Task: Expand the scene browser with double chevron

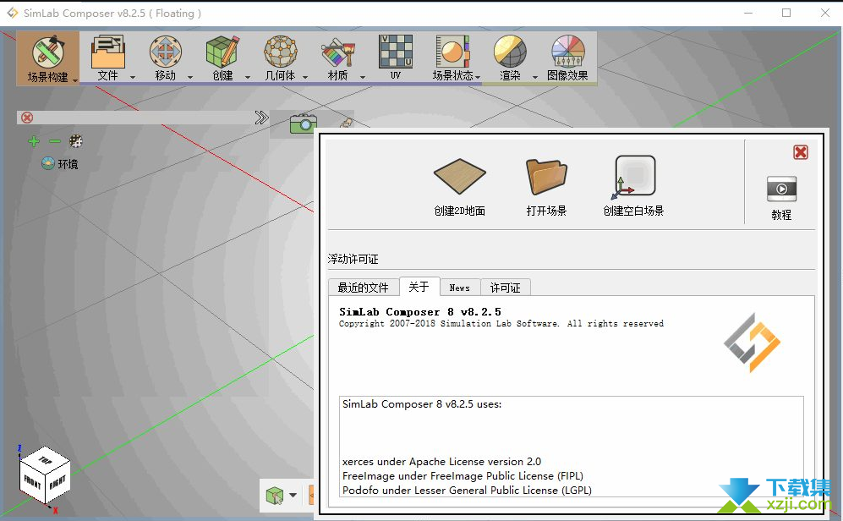Action: (x=261, y=118)
